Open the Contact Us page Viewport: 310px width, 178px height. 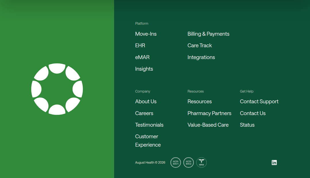[x=253, y=113]
